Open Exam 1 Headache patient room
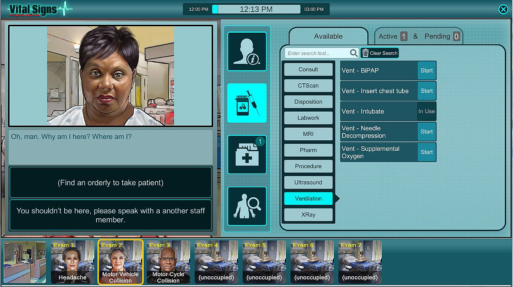 [x=73, y=262]
